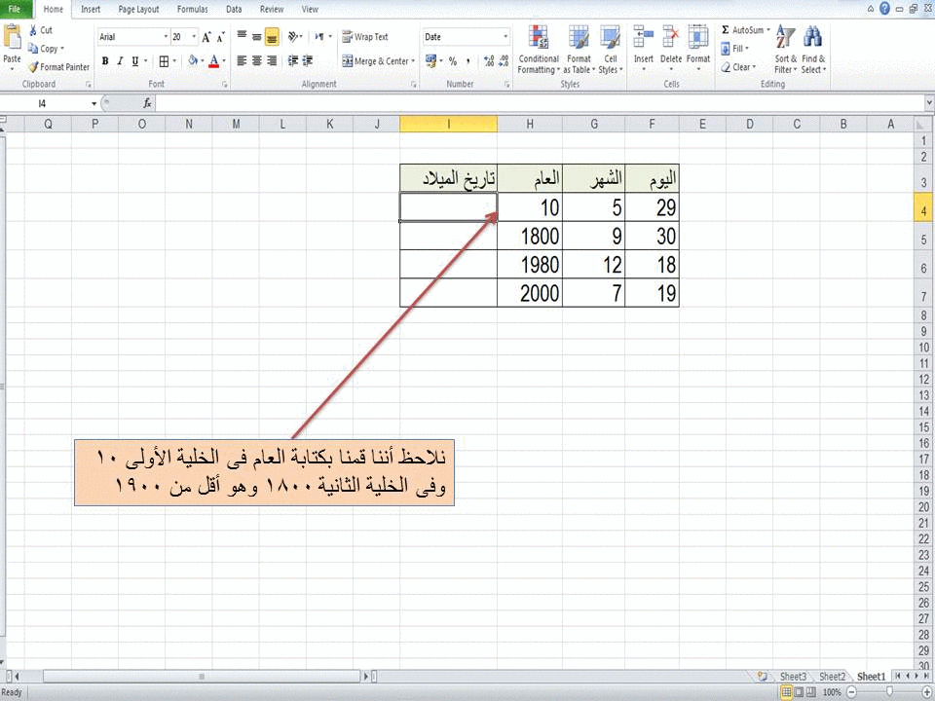The width and height of the screenshot is (935, 701).
Task: Toggle Wrap Text
Action: 365,37
